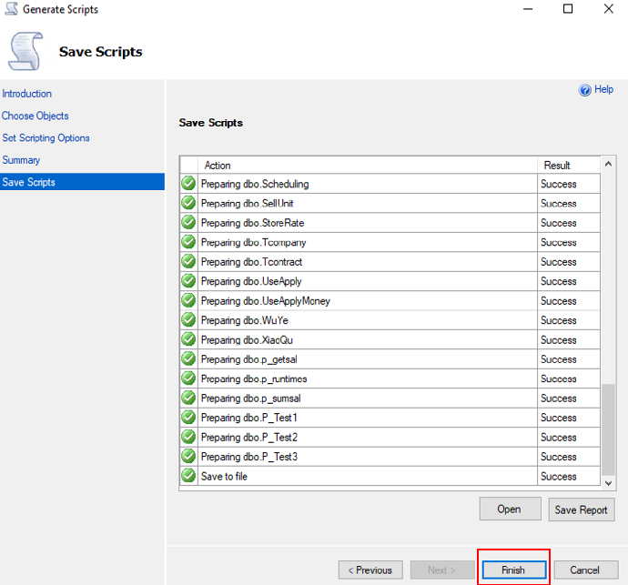Click the scroll up arrow of the results list
This screenshot has width=628, height=585.
tap(608, 166)
